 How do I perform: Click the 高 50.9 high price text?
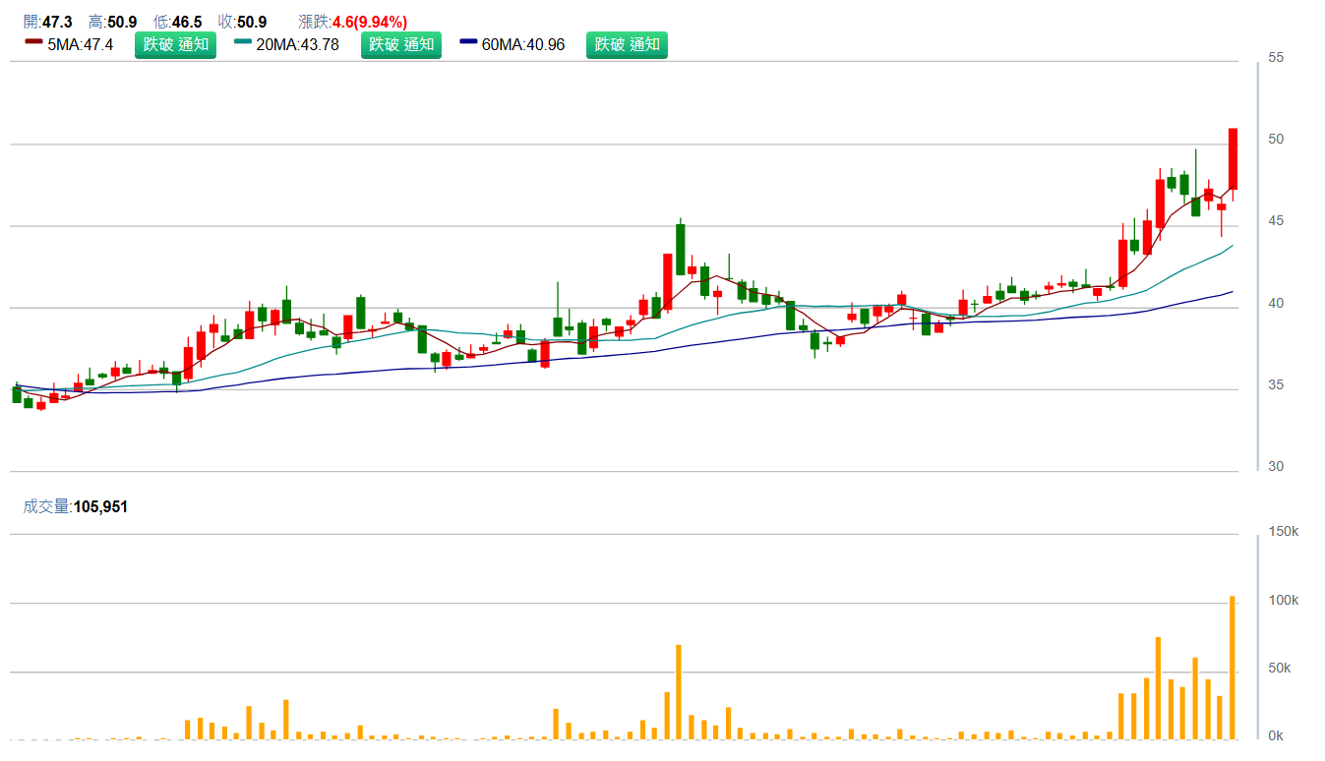point(112,22)
